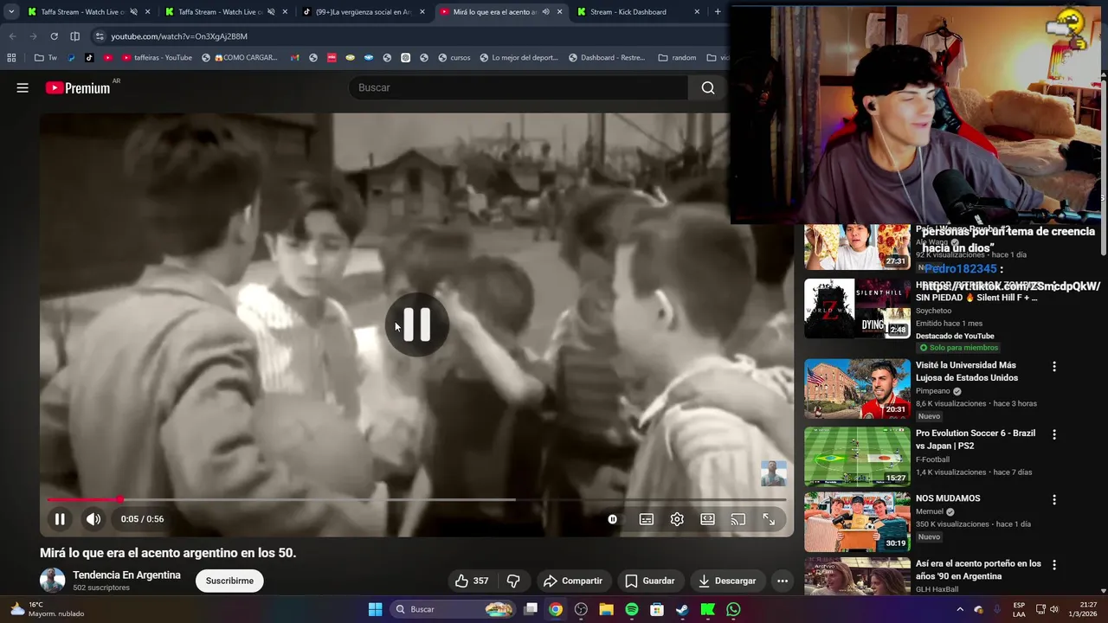Open the Tendencia En Argentina channel avatar
The width and height of the screenshot is (1108, 623).
[52, 581]
